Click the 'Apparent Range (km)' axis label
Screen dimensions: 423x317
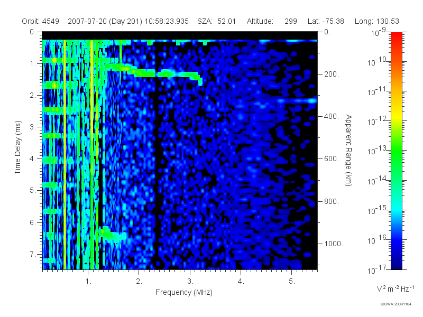[348, 150]
